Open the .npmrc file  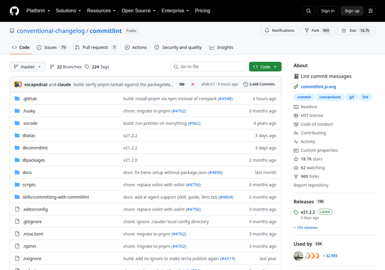pyautogui.click(x=29, y=246)
